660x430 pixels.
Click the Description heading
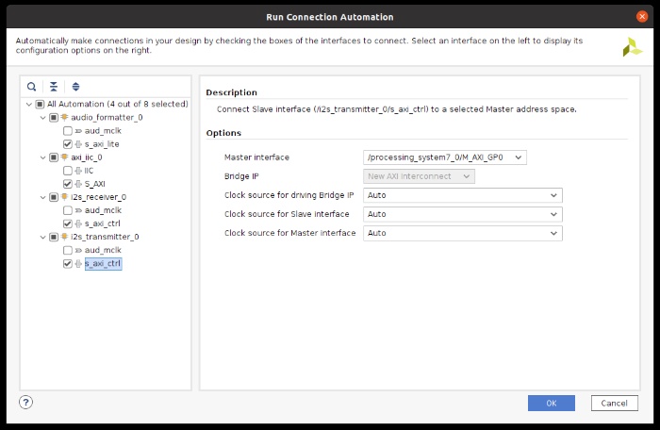232,92
